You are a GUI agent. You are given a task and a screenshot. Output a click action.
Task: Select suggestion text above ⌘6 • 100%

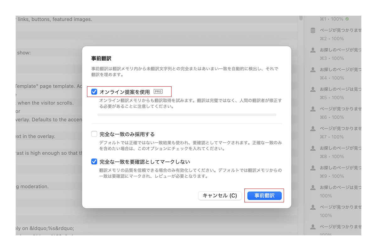pos(341,109)
